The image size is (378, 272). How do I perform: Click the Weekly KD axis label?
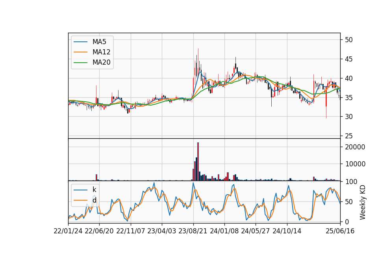(363, 203)
